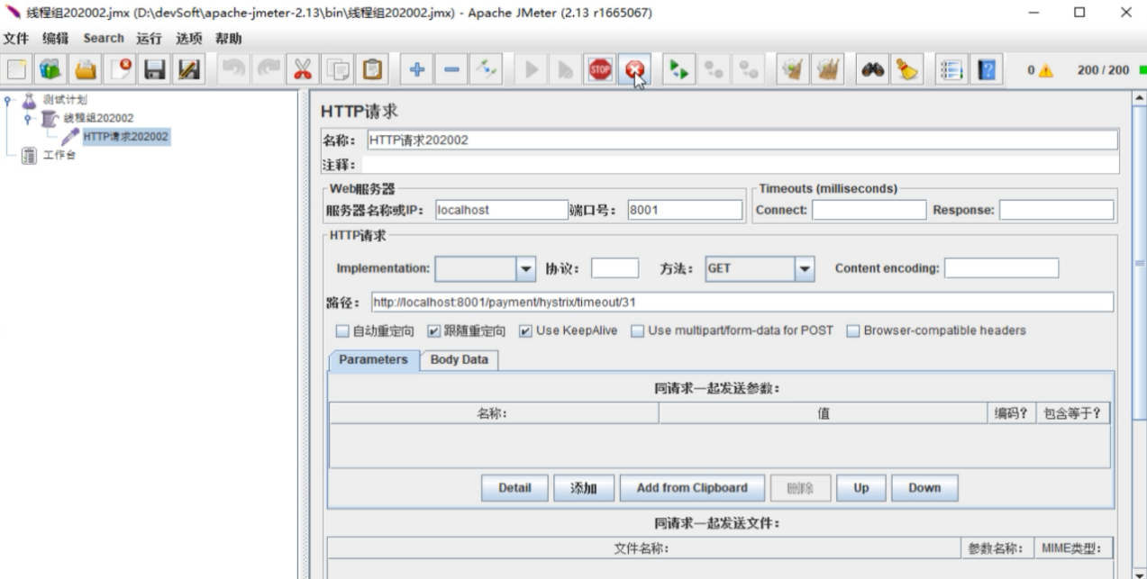Click Add from Clipboard button
Image resolution: width=1147 pixels, height=579 pixels.
tap(692, 488)
